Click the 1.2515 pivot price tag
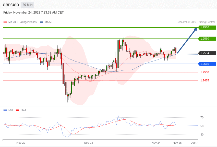Screen dimensions: 217x147 pyautogui.click(x=207, y=64)
